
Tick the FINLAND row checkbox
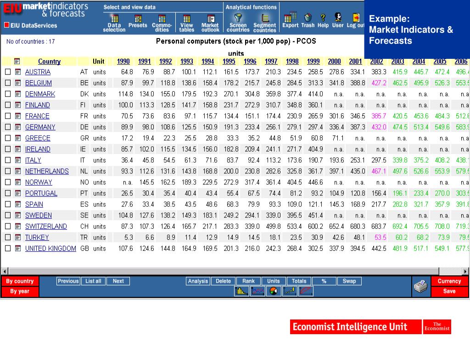pos(8,105)
